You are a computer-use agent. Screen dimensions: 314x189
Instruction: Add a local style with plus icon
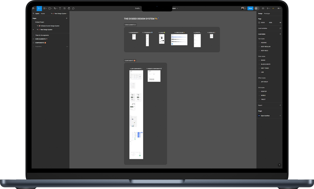coord(280,34)
